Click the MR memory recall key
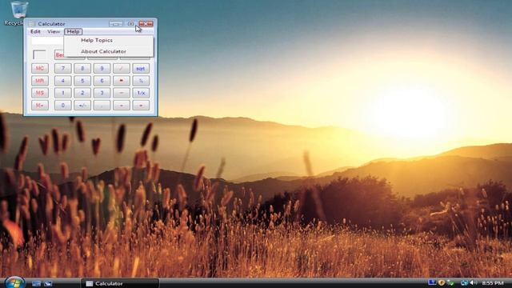The width and height of the screenshot is (512, 288). pyautogui.click(x=40, y=81)
